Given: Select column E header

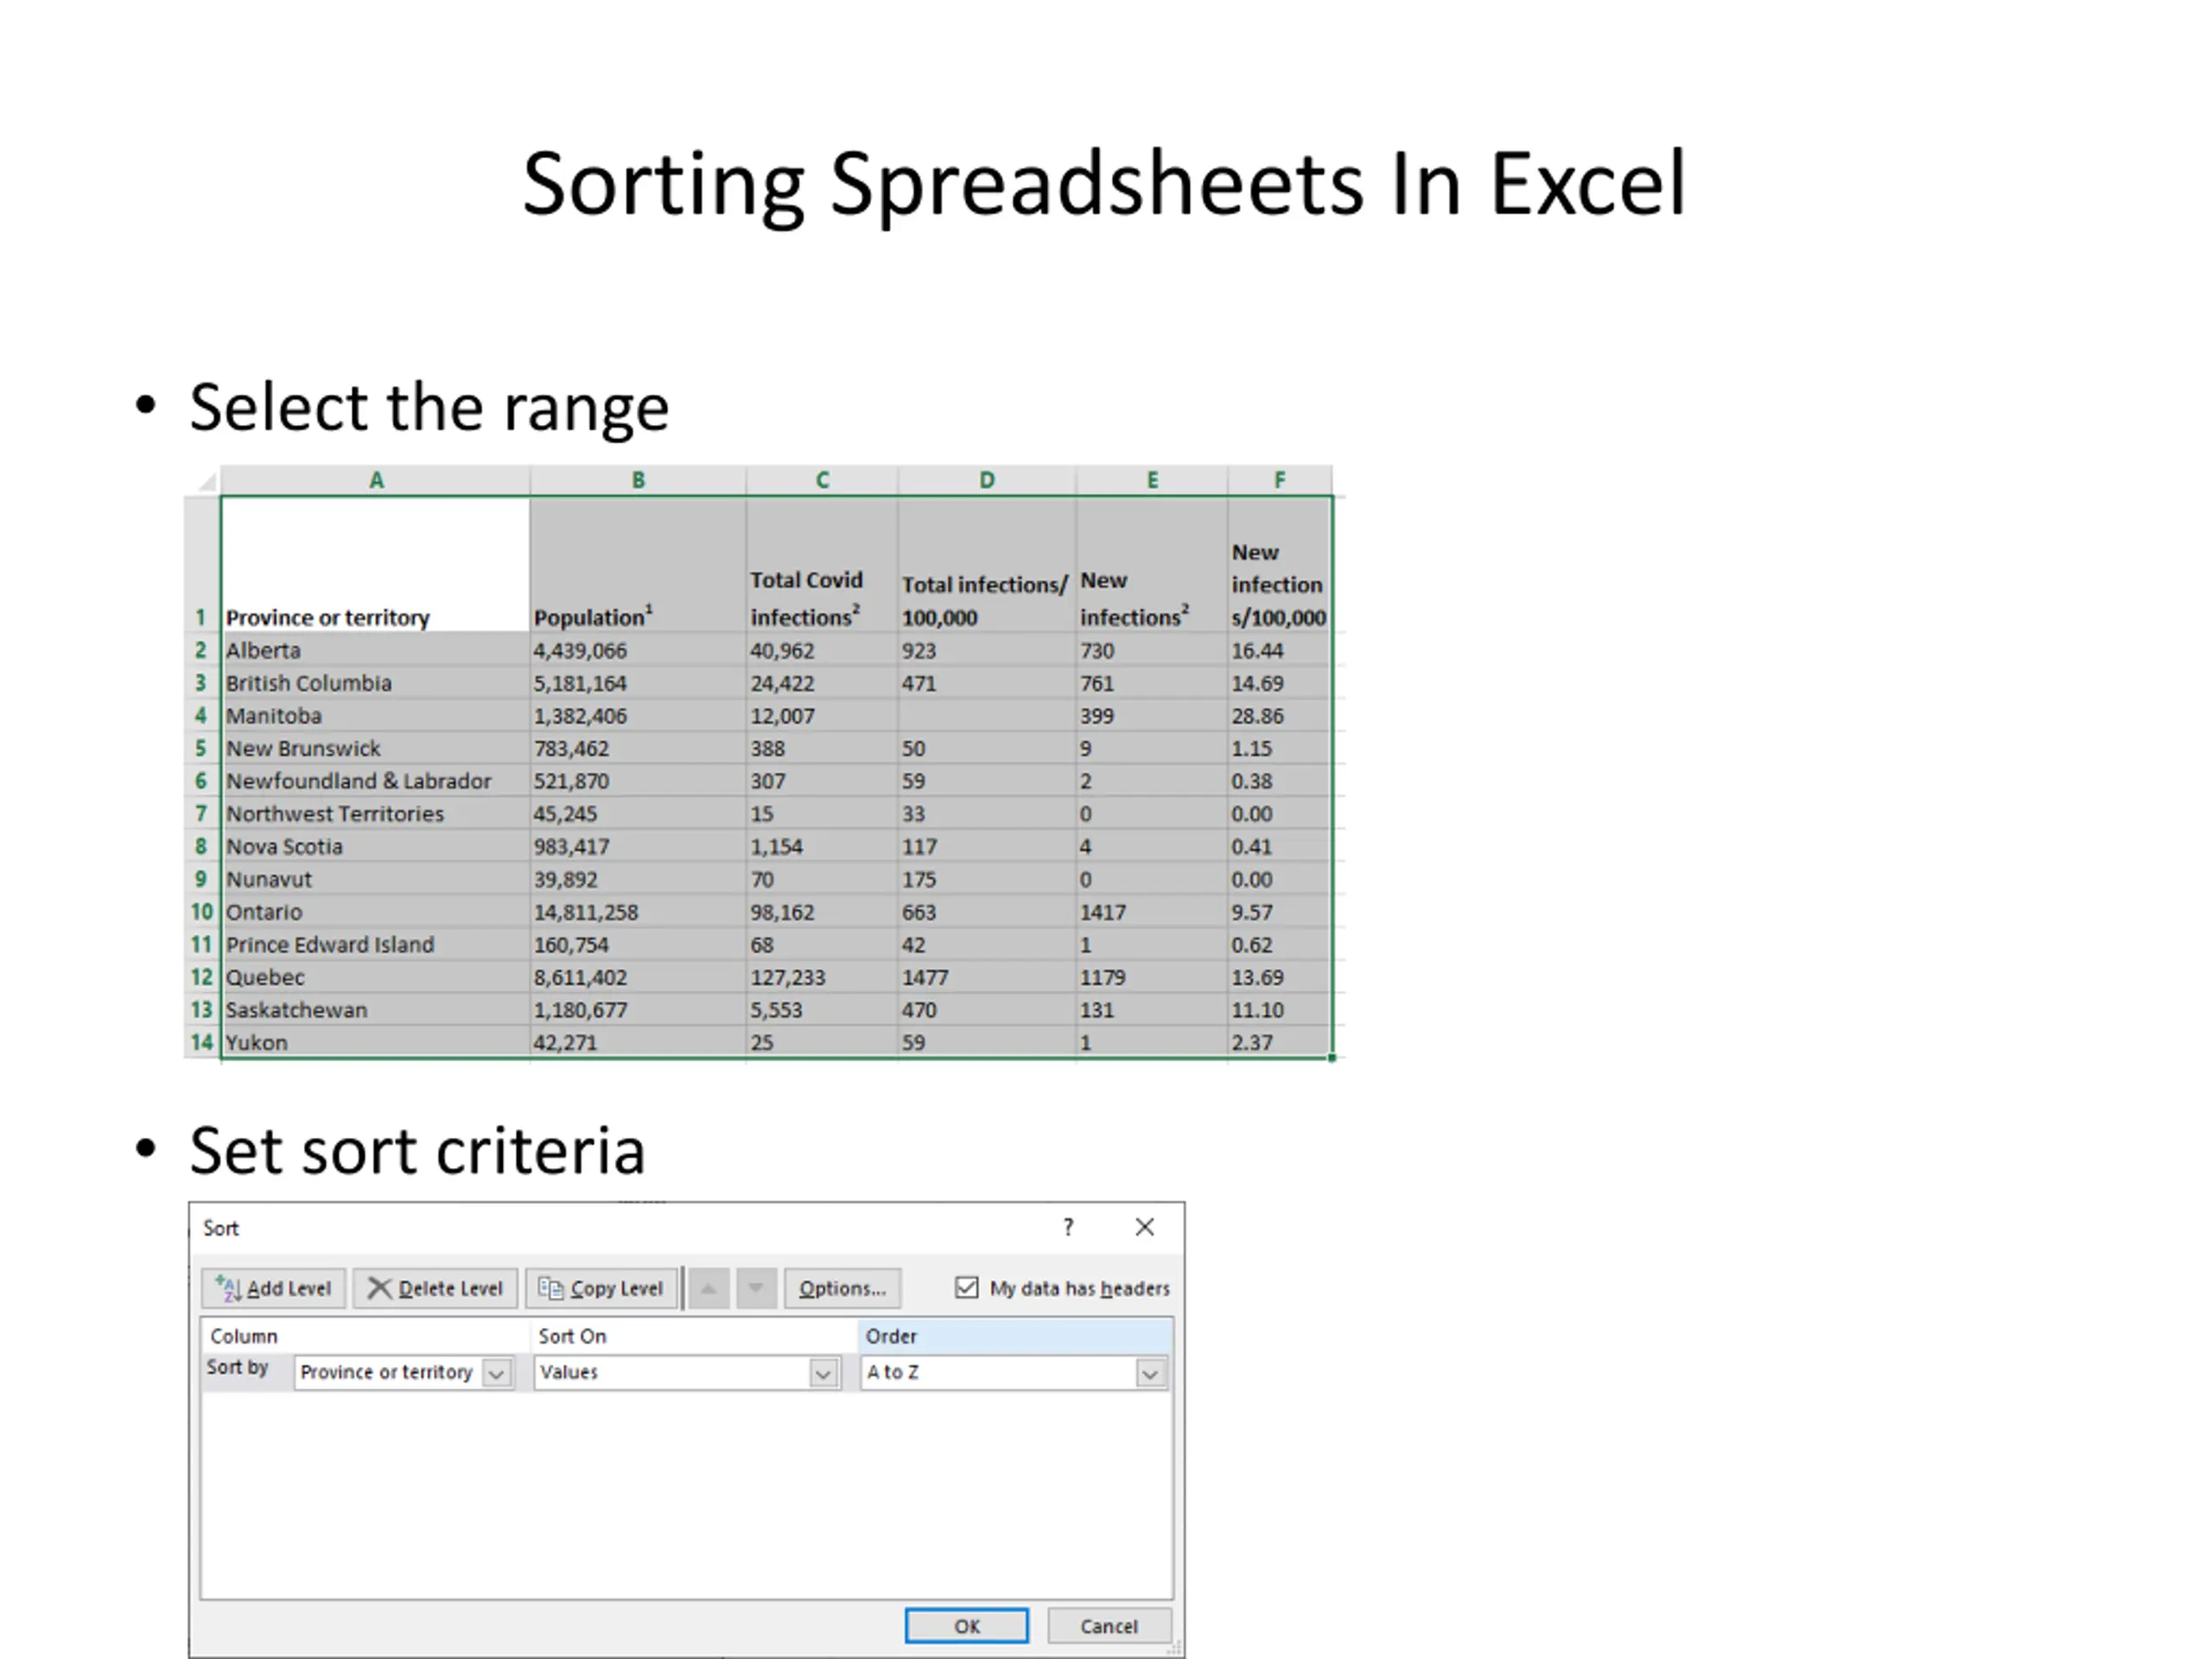Looking at the screenshot, I should click(x=1152, y=480).
